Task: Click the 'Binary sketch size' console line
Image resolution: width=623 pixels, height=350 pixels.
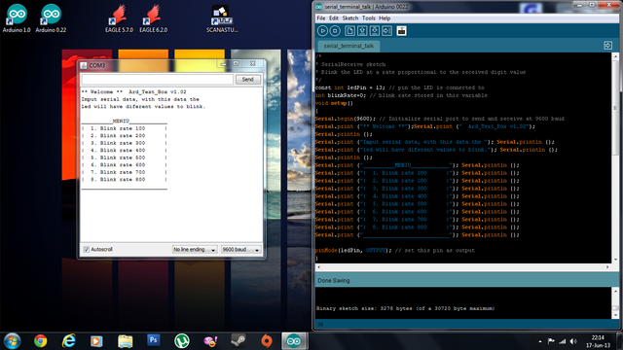Action: tap(405, 308)
